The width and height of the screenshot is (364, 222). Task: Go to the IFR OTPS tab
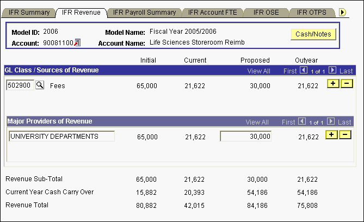[x=312, y=12]
